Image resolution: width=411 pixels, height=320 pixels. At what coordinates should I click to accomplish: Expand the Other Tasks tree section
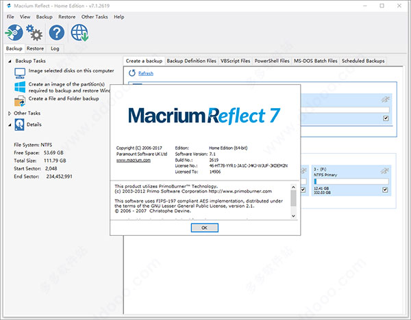(x=10, y=114)
